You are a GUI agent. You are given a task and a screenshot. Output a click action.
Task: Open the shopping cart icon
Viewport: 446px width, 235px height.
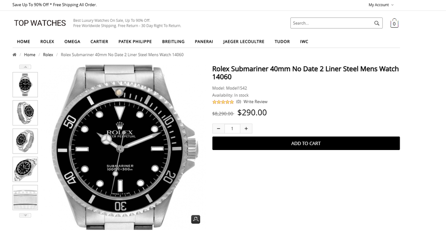[394, 23]
